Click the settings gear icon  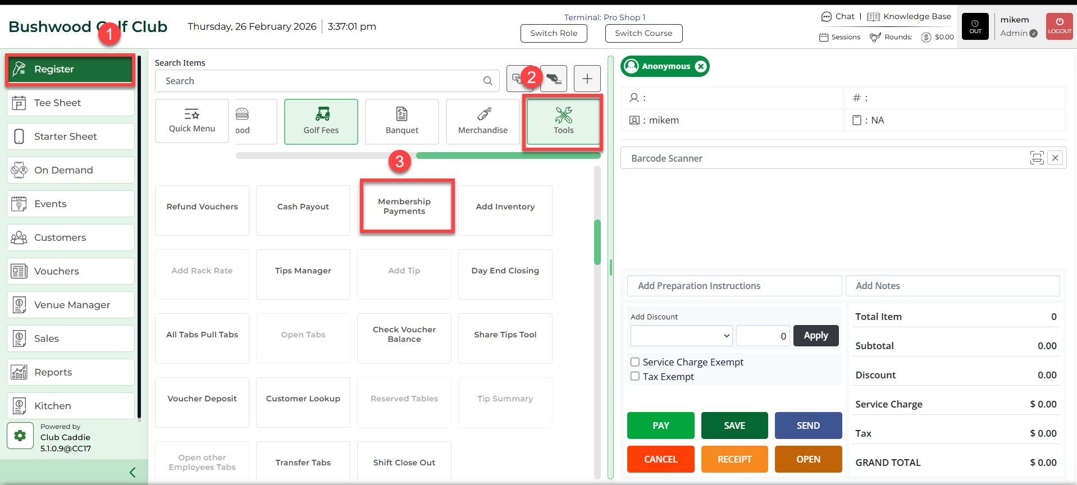(x=20, y=436)
